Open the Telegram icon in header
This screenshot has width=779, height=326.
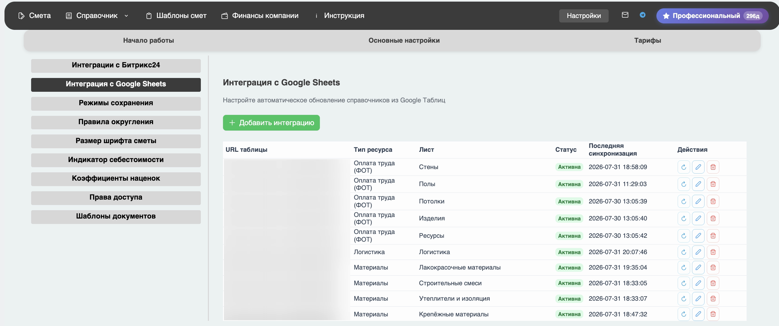642,15
